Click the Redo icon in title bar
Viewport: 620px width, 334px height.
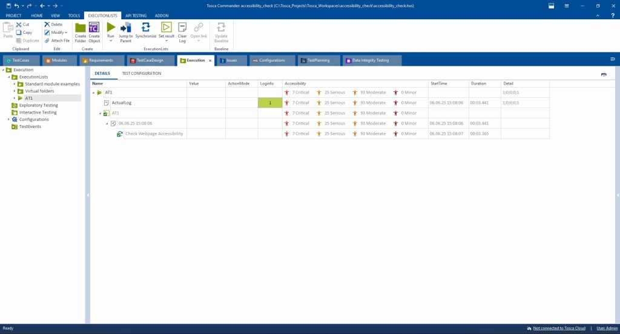(x=29, y=6)
